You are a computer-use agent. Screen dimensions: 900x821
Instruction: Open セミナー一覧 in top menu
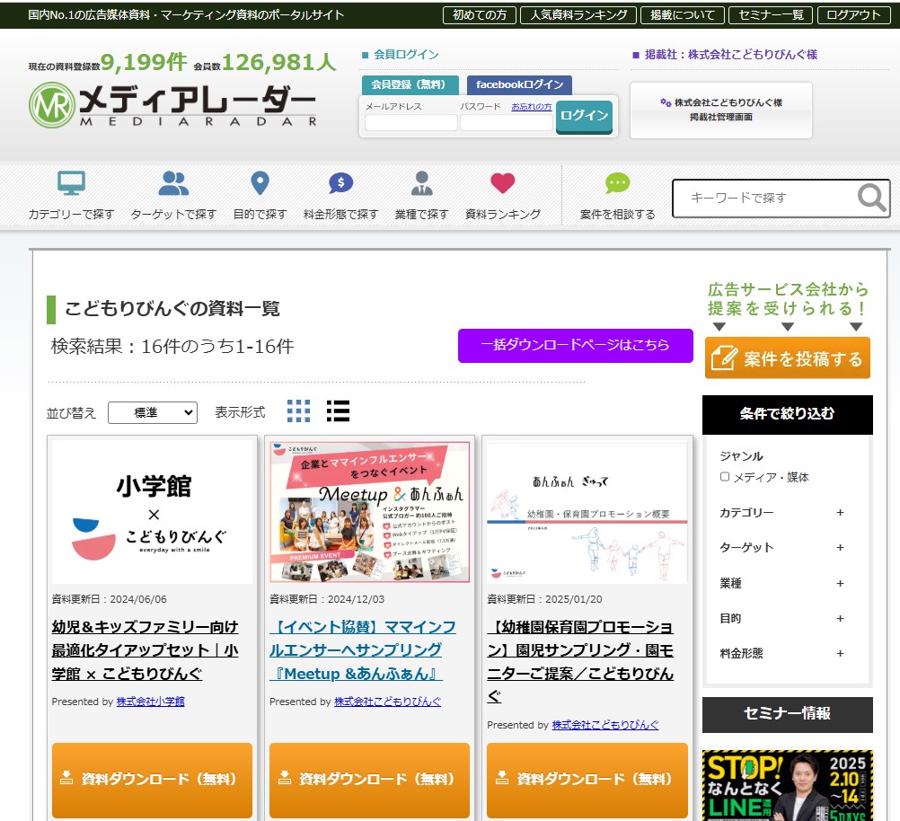coord(771,15)
